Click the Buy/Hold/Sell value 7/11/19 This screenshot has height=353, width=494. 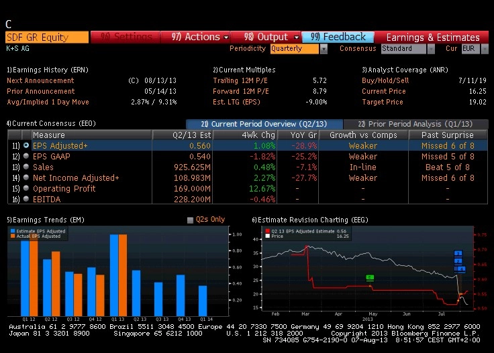(473, 80)
